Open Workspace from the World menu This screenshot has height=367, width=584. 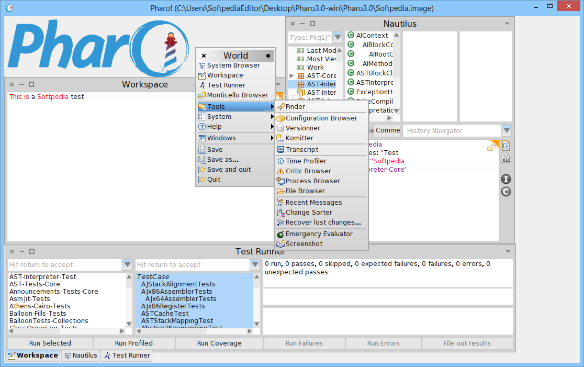click(x=236, y=75)
